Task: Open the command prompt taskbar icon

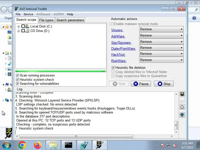Action: [x=68, y=145]
